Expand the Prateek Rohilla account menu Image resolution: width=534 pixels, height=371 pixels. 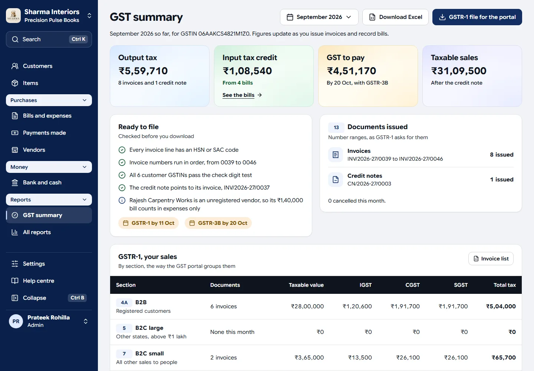(86, 321)
